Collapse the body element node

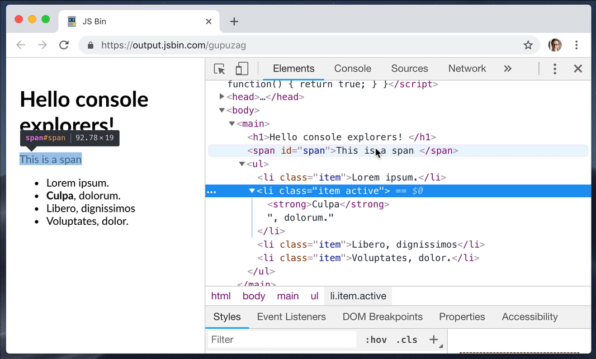[x=221, y=110]
